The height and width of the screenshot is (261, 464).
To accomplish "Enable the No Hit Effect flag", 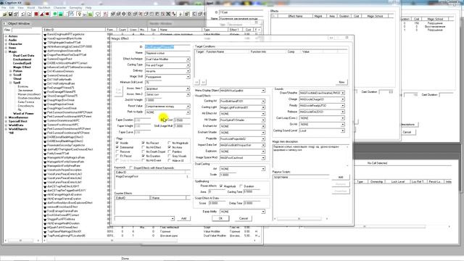I will pos(144,147).
